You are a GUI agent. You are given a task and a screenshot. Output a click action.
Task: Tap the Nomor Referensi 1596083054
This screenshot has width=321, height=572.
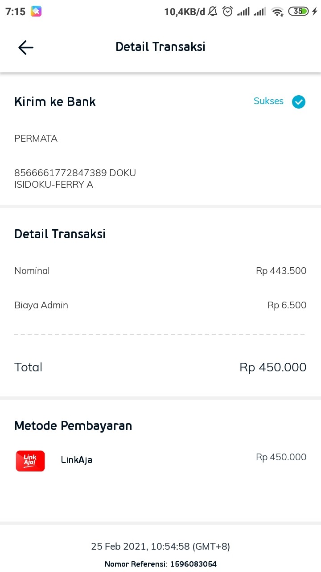(x=160, y=564)
